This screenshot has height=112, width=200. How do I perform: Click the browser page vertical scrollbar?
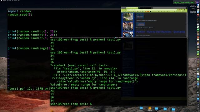[187, 24]
